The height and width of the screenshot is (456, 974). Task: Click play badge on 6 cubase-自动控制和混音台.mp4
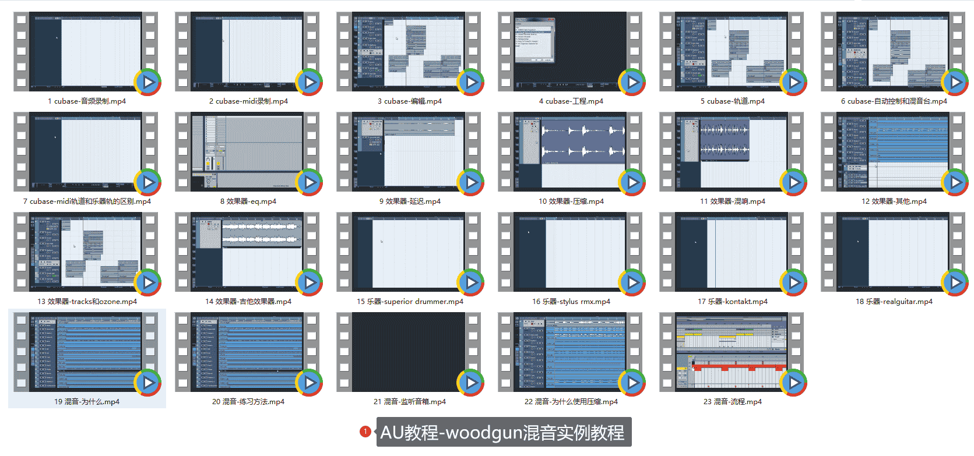tap(955, 82)
